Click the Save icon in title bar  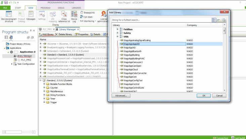coord(6,2)
